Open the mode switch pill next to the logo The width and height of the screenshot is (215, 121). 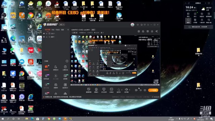[x=62, y=24]
